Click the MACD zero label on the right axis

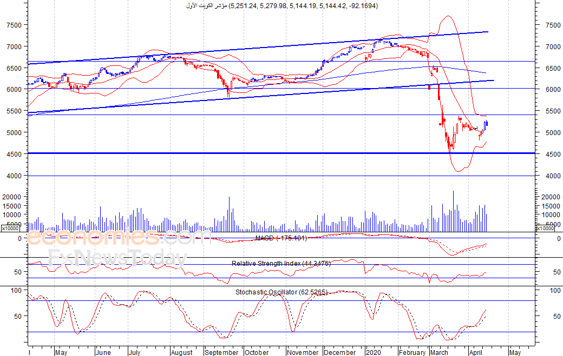coord(559,239)
